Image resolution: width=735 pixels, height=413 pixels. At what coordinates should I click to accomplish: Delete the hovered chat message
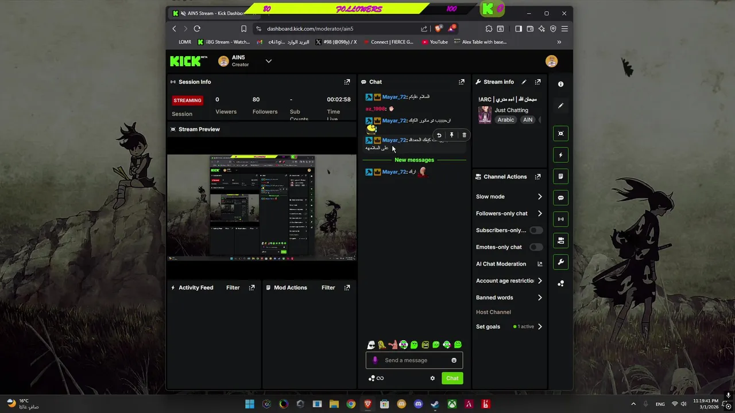pos(464,135)
